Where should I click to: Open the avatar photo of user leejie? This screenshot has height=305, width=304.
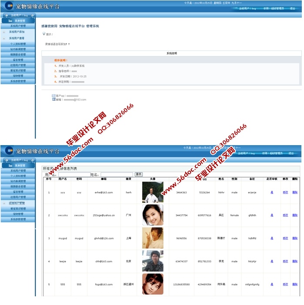153,261
